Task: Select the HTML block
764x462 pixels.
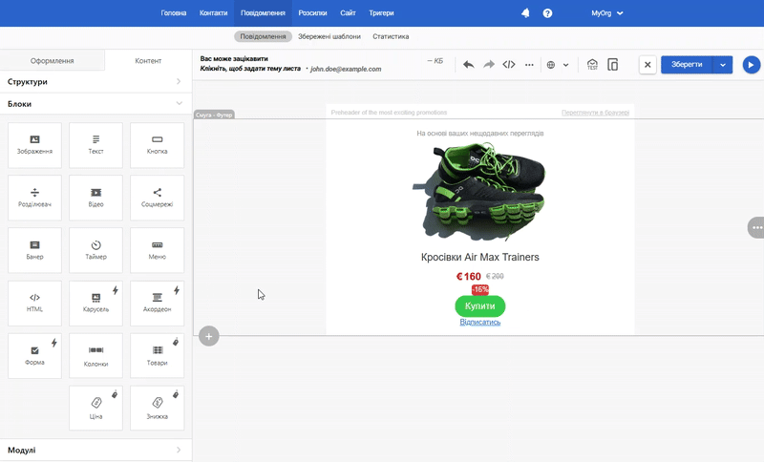Action: point(34,303)
